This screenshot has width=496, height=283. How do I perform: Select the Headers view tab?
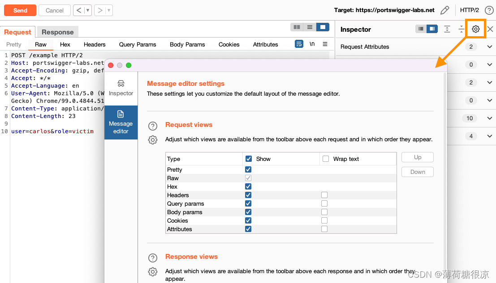click(x=94, y=45)
